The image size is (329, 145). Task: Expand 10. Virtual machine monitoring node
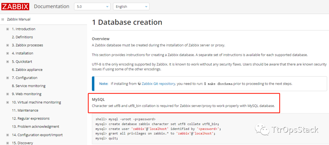click(x=8, y=102)
